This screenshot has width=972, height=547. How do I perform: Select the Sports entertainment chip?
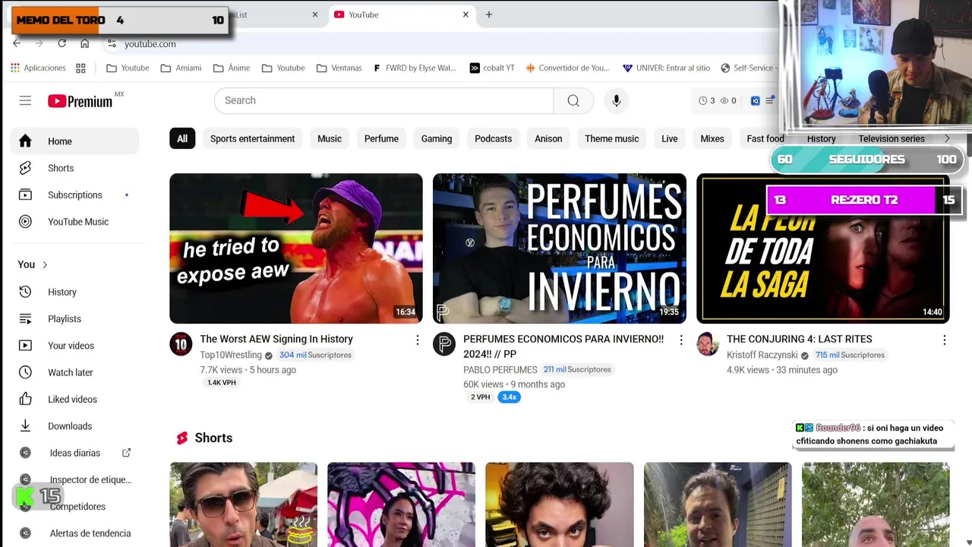pyautogui.click(x=252, y=138)
